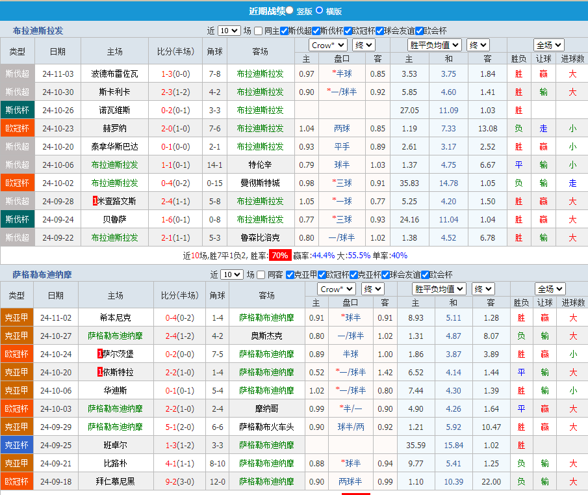Click the red card icon beside 依斯特拉
The image size is (588, 495).
pyautogui.click(x=99, y=372)
